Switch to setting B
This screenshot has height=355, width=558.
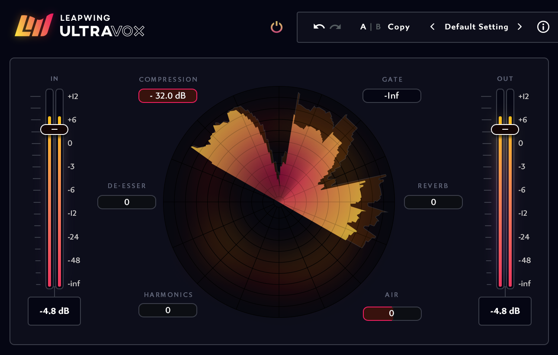[378, 27]
